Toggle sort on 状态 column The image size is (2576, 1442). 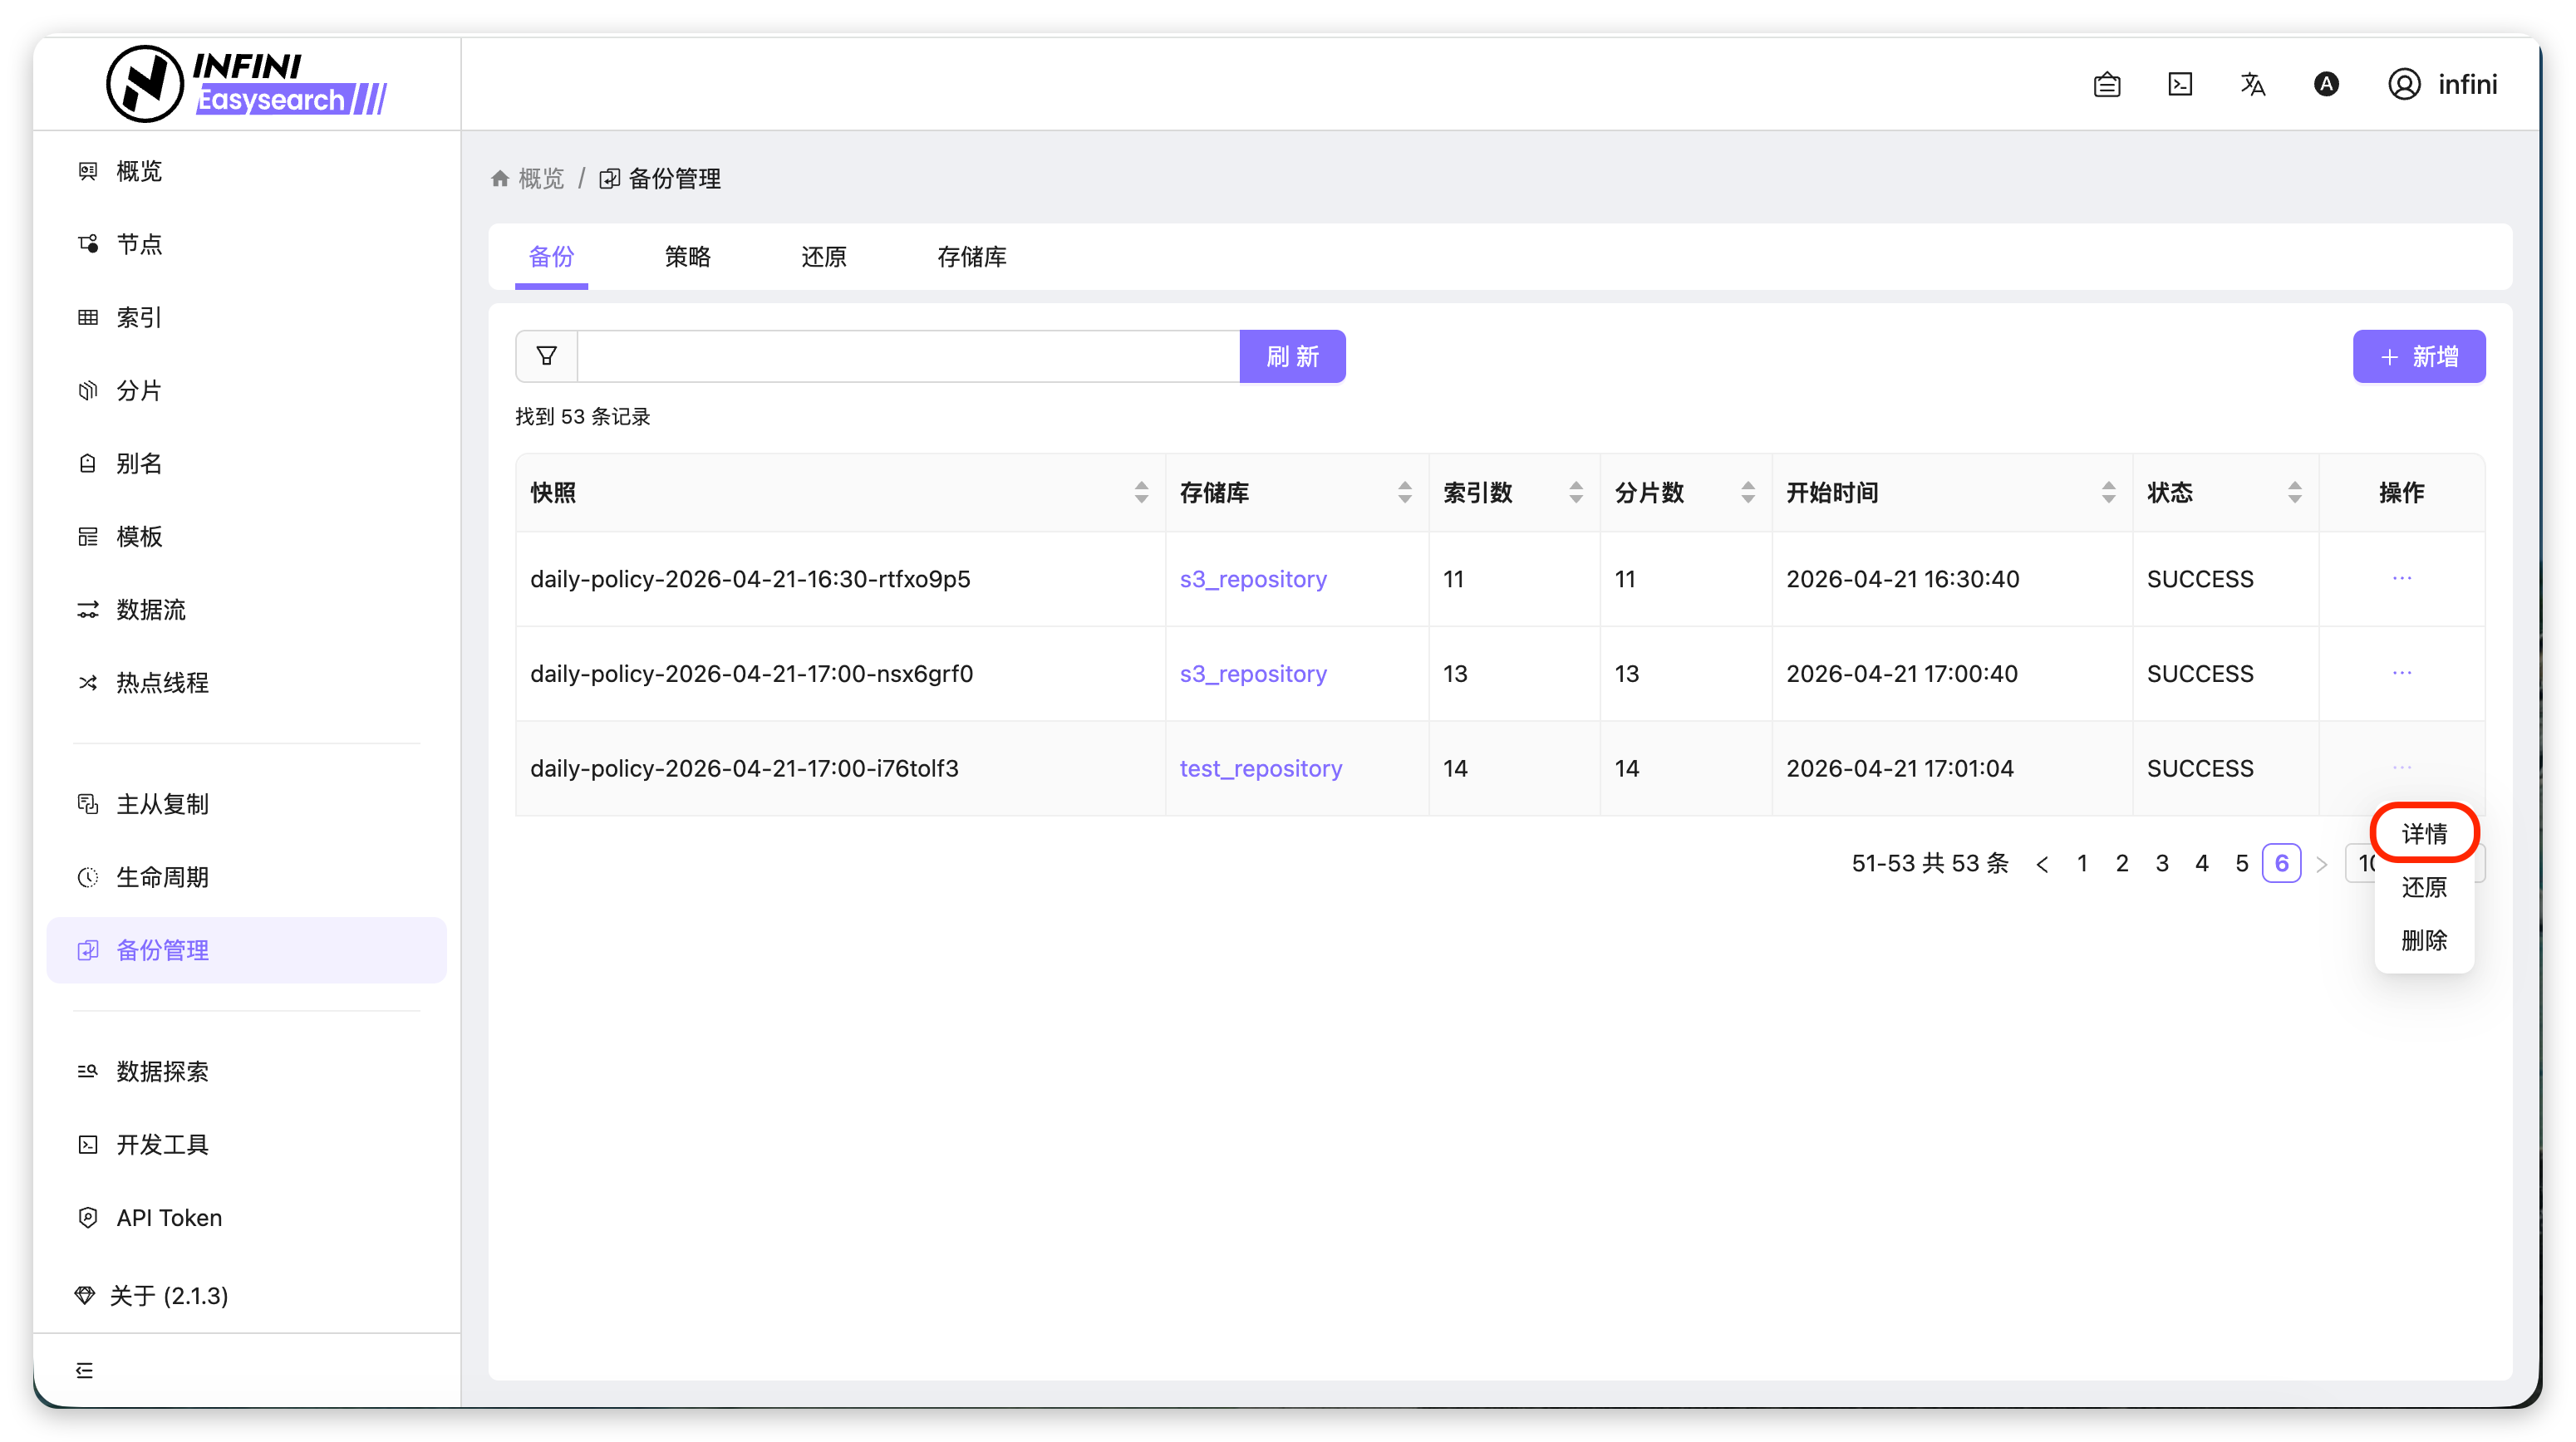(2294, 492)
